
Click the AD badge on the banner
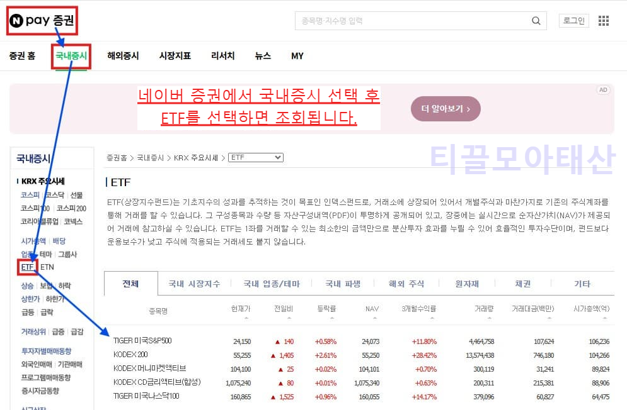pos(603,89)
